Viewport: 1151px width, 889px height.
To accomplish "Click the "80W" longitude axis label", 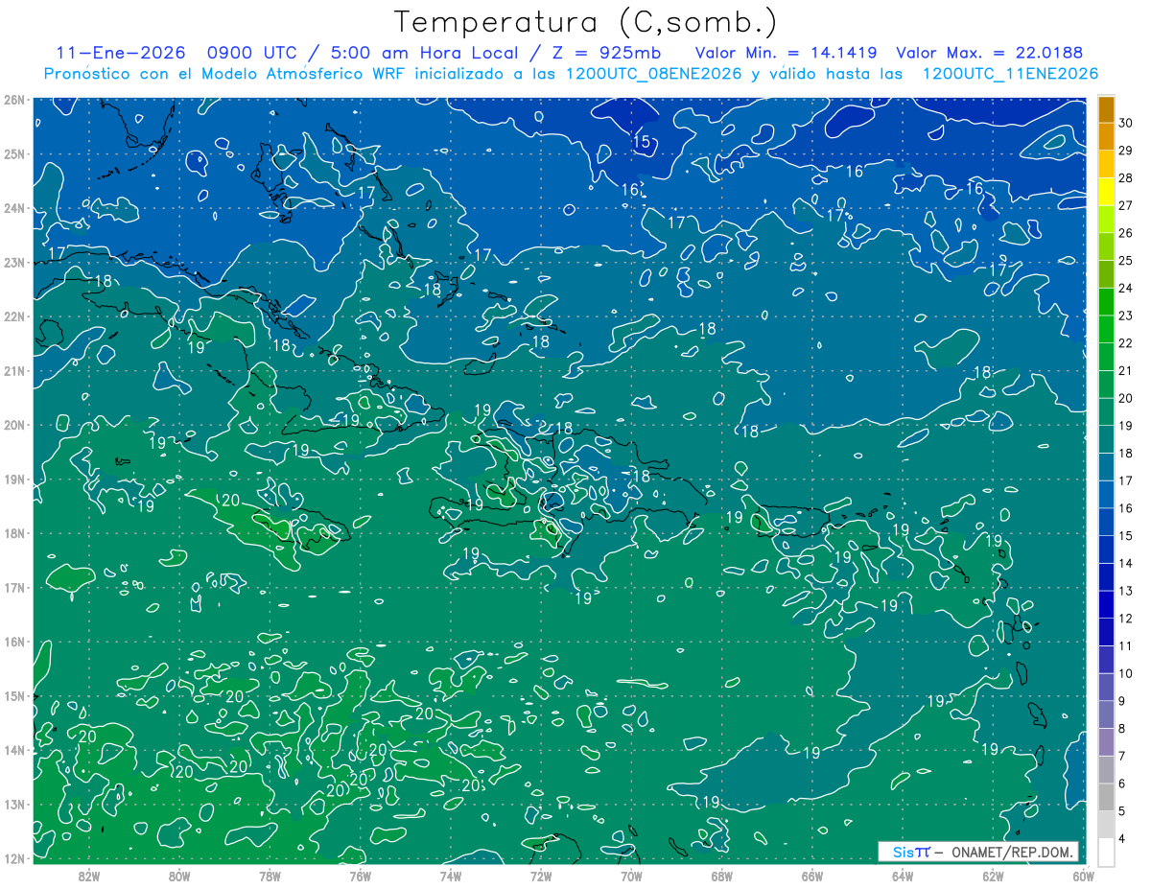I will pyautogui.click(x=179, y=875).
